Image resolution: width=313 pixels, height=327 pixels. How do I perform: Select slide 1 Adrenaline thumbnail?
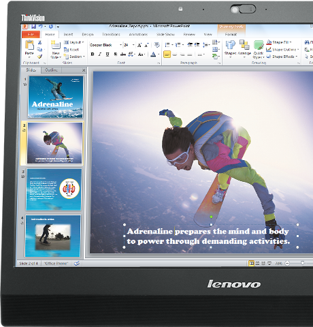(56, 97)
